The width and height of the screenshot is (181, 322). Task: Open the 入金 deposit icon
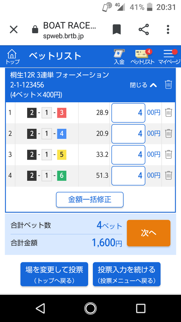[x=119, y=57]
